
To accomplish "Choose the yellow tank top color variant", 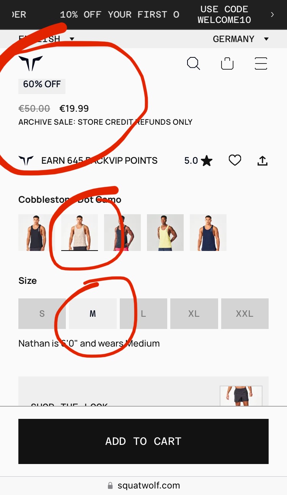I will pyautogui.click(x=165, y=233).
